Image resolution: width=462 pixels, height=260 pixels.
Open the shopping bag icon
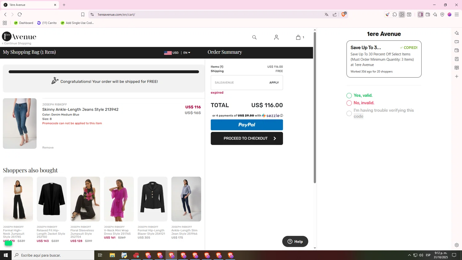click(x=298, y=37)
